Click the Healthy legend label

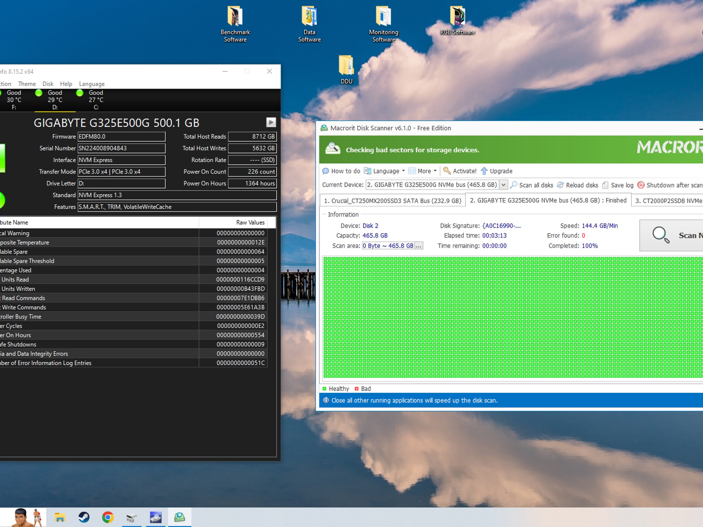(339, 388)
